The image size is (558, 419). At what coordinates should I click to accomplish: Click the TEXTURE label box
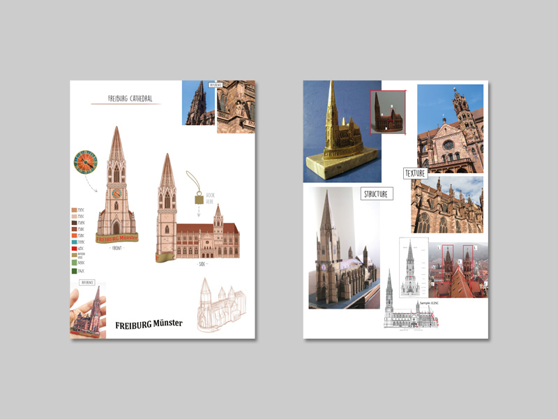416,172
